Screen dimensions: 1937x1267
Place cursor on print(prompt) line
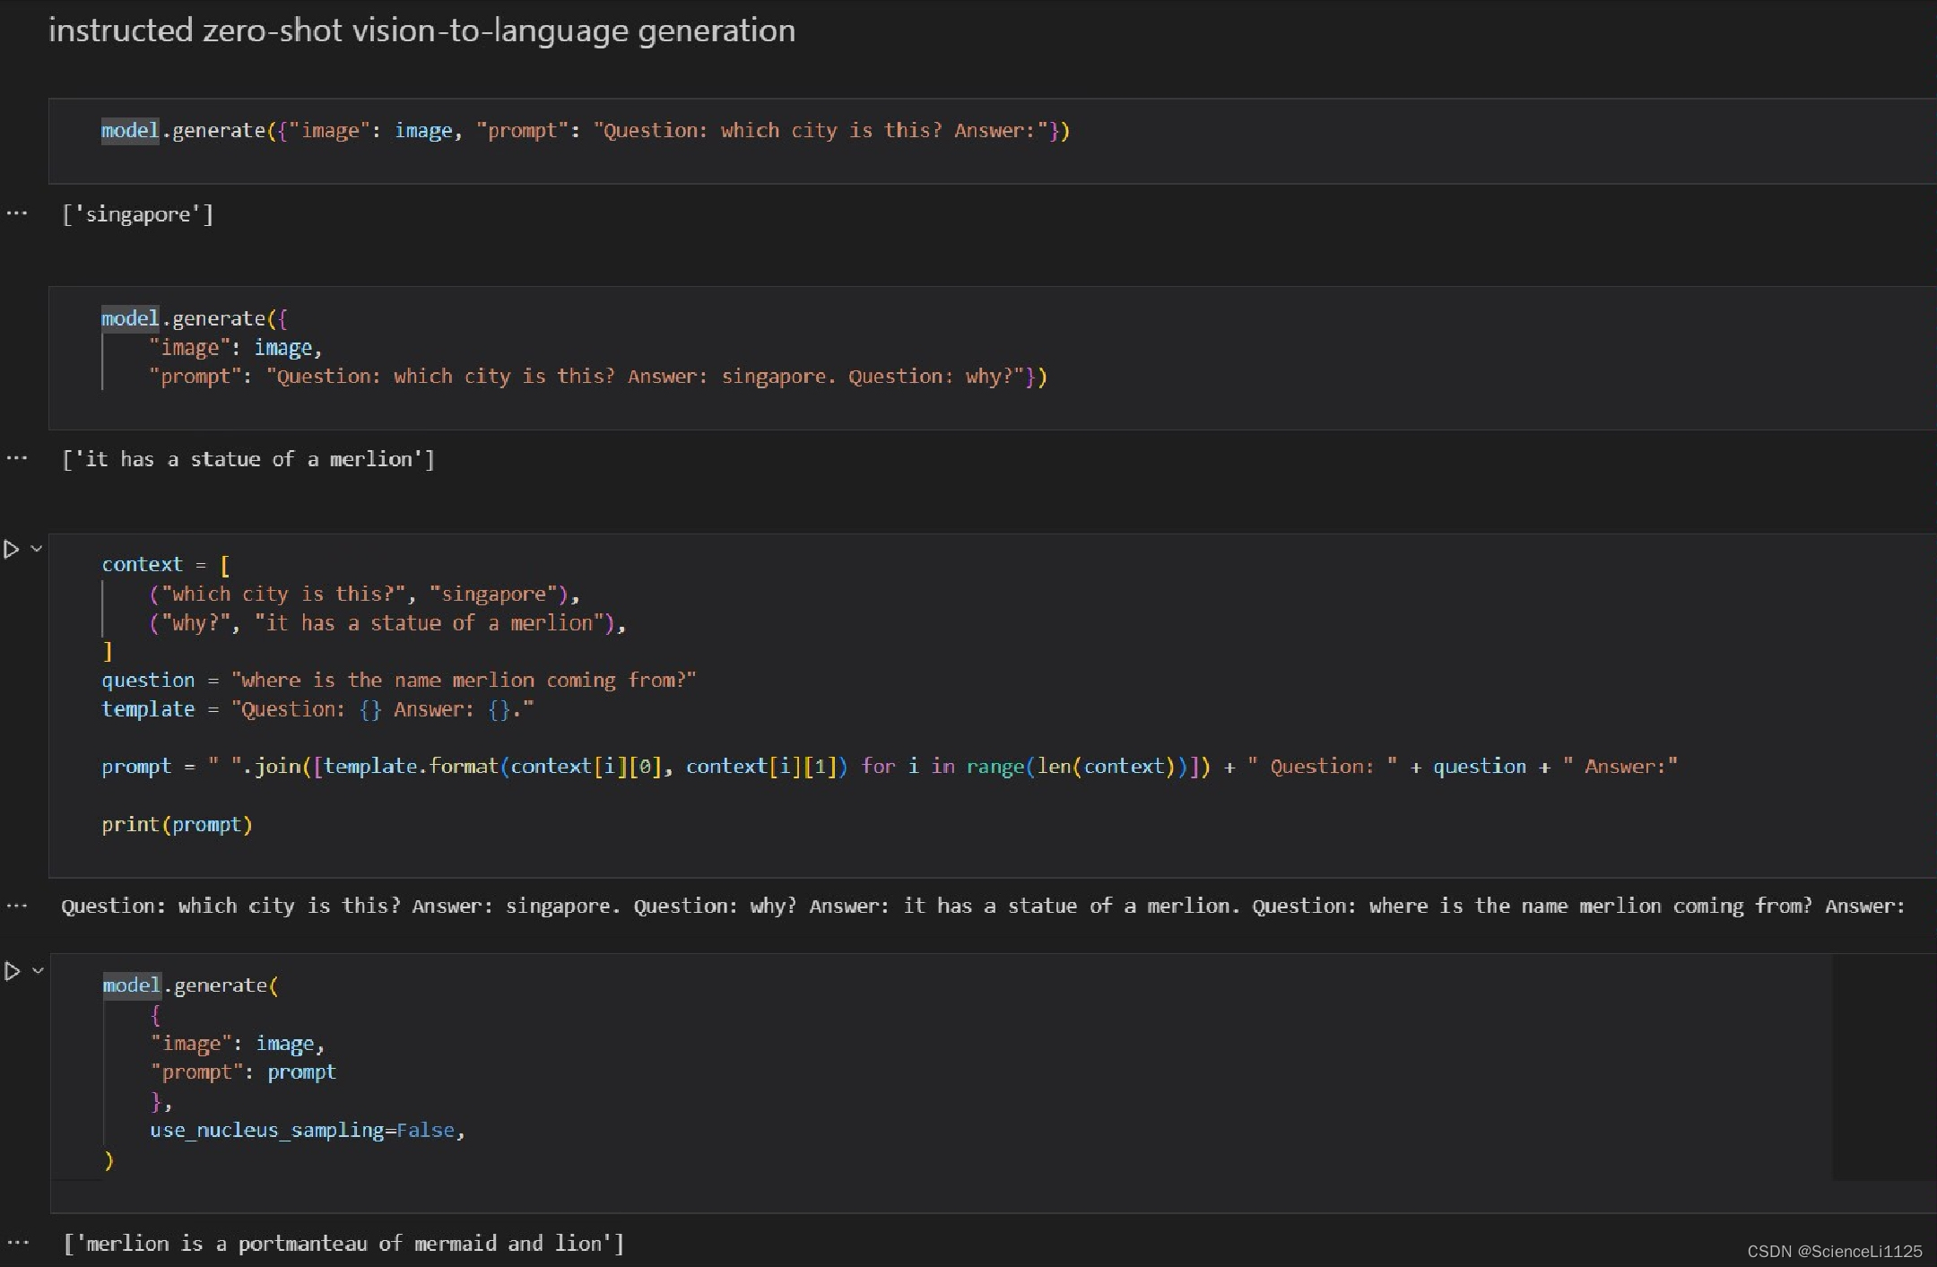177,825
